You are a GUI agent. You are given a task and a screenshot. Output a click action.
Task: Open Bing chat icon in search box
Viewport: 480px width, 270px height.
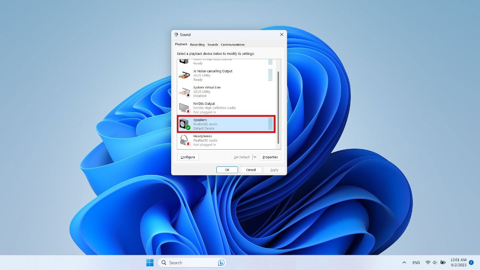click(x=221, y=263)
